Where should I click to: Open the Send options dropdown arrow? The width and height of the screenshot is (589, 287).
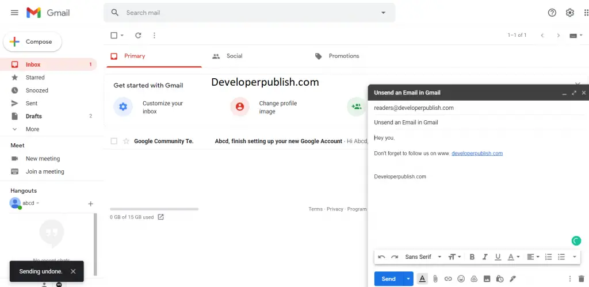tap(408, 279)
